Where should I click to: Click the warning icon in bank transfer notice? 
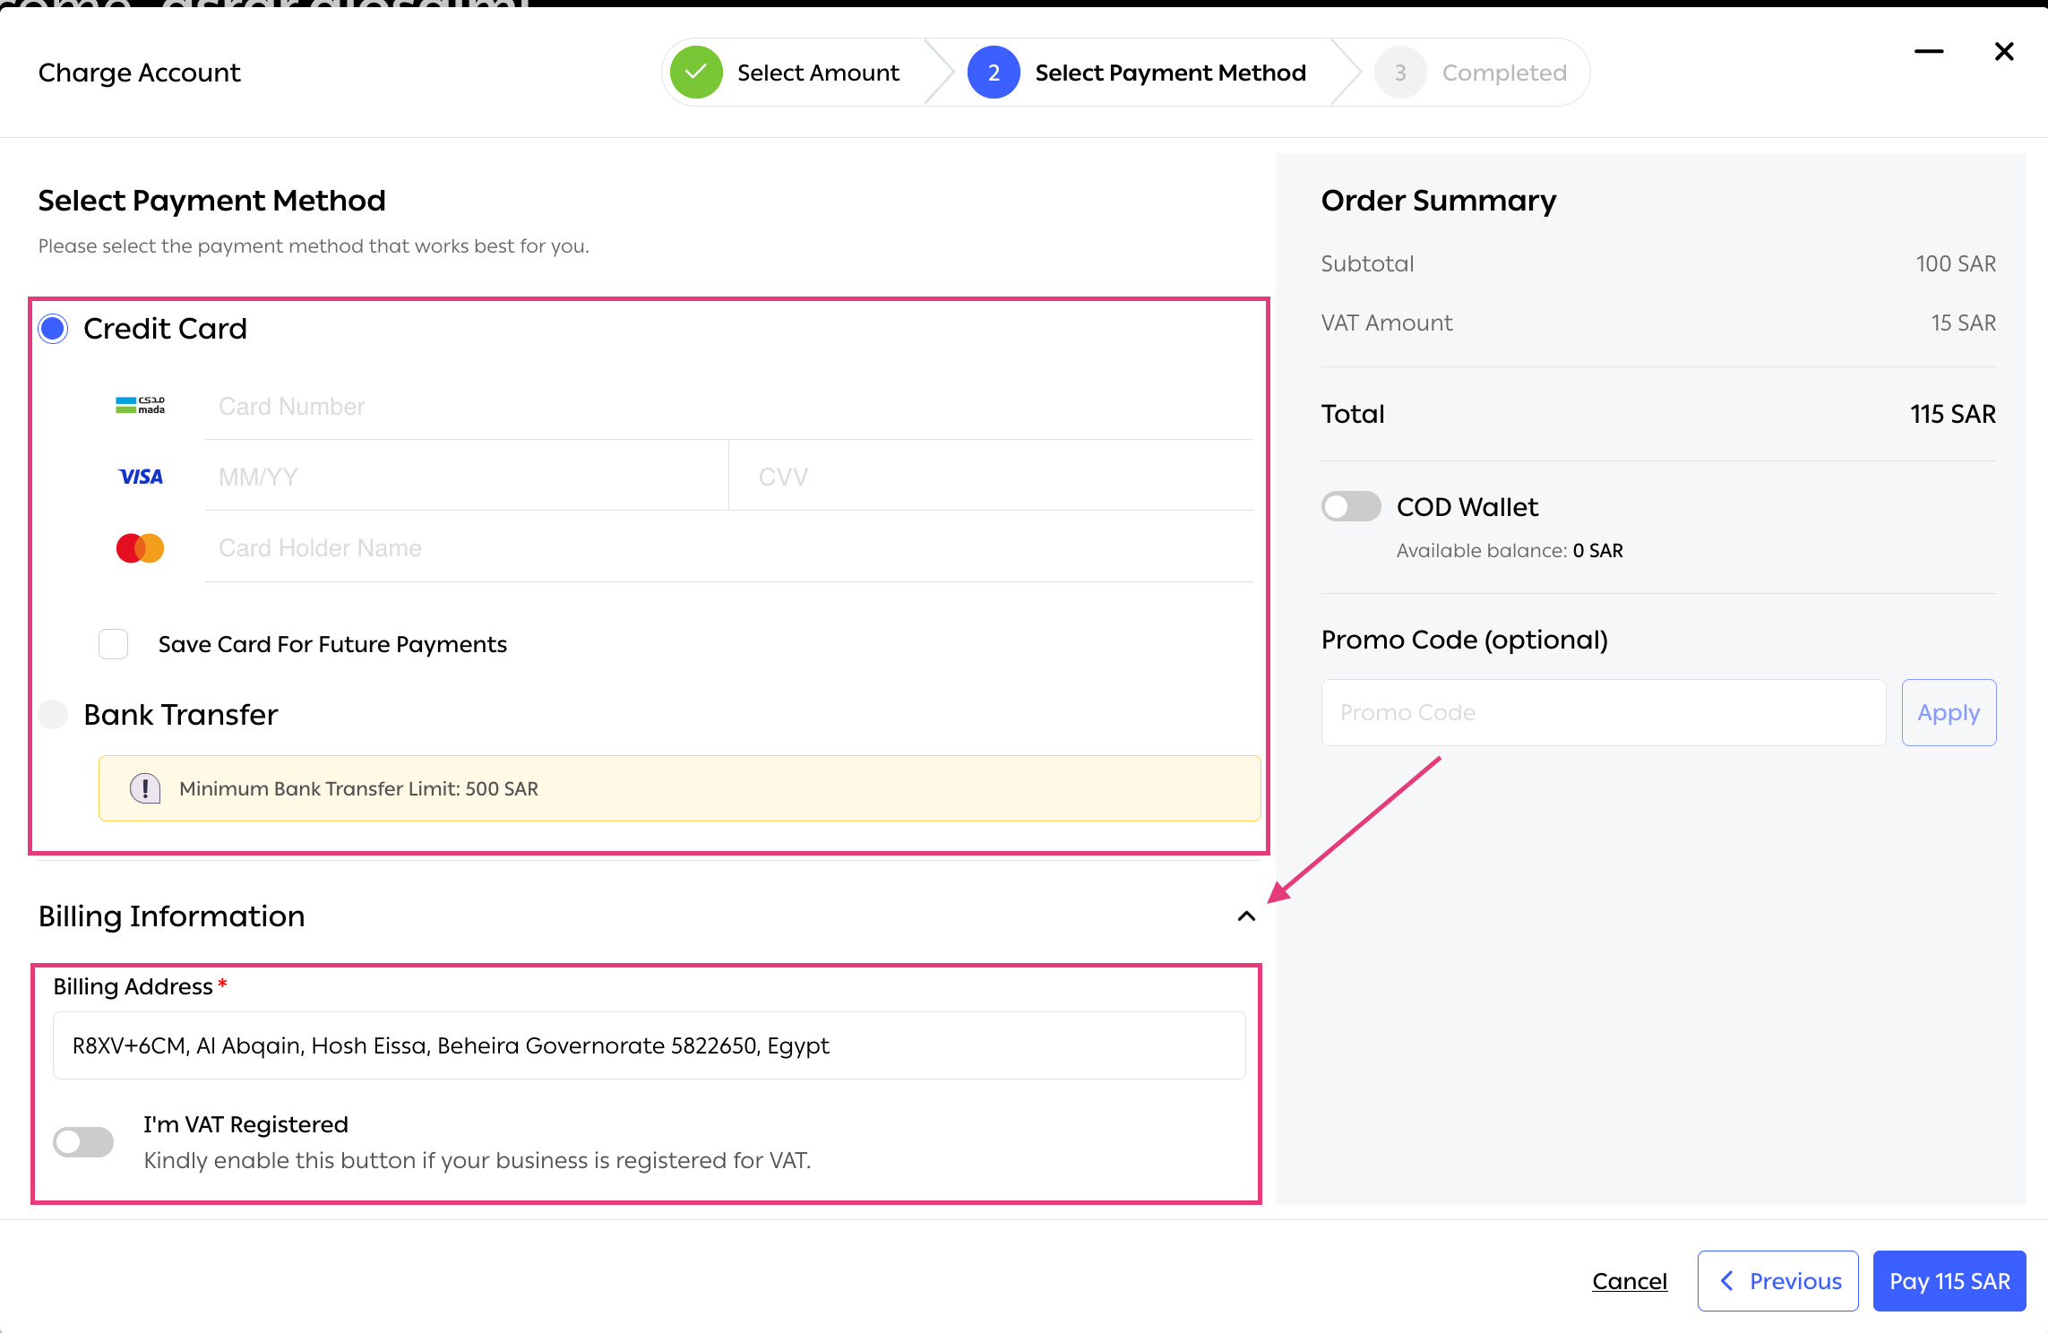[x=145, y=788]
